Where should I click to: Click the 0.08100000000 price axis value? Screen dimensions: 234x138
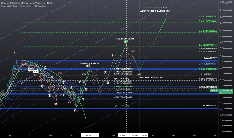(226, 120)
